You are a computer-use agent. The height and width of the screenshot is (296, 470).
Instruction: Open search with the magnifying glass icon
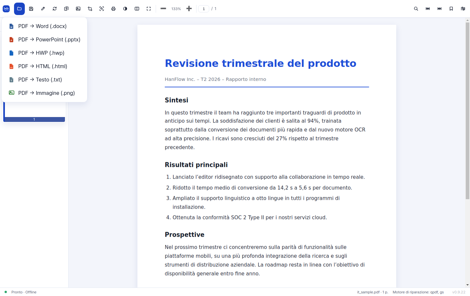point(416,9)
